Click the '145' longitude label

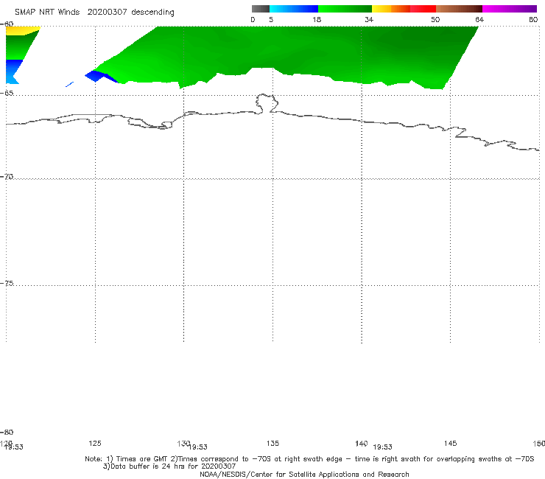coord(451,443)
